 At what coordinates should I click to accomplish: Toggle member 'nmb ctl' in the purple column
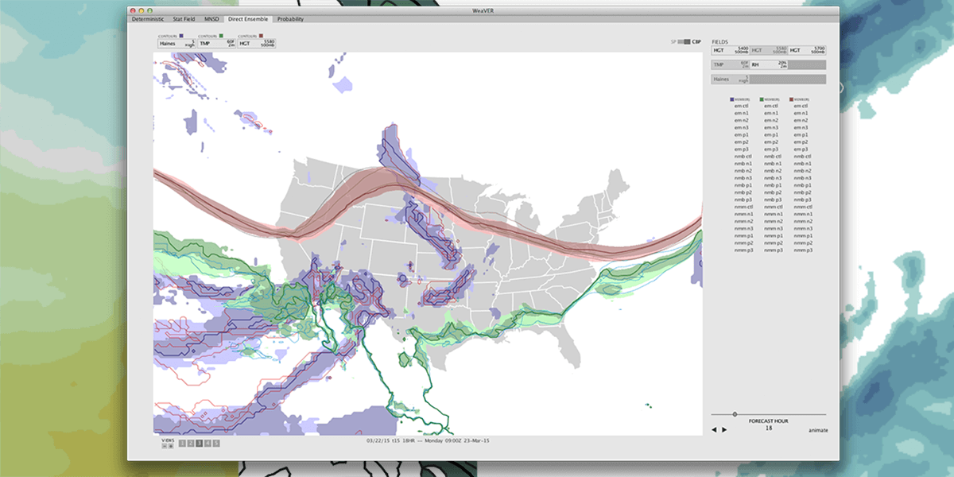[x=742, y=157]
